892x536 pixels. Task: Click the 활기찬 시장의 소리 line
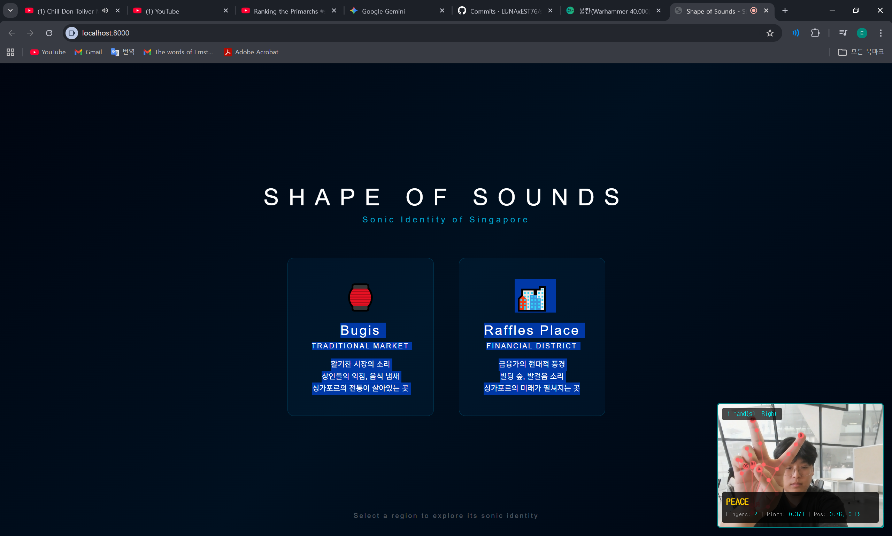point(360,364)
